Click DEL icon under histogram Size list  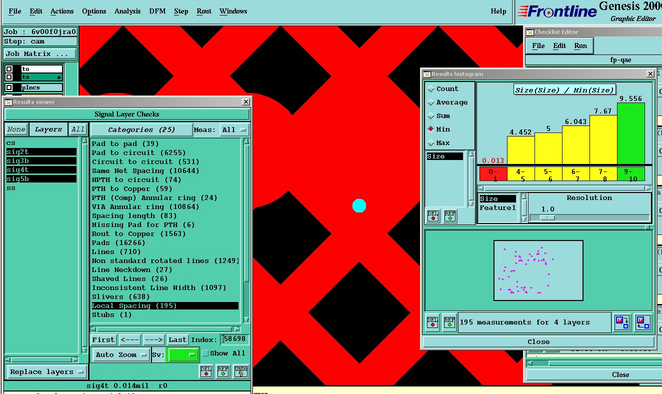tap(433, 215)
